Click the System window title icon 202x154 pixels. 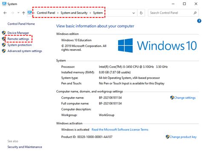tap(4, 4)
